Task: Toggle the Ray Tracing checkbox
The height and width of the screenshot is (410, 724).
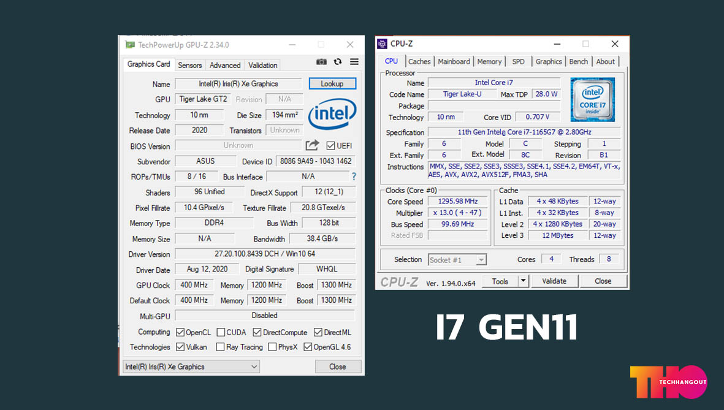Action: [220, 347]
